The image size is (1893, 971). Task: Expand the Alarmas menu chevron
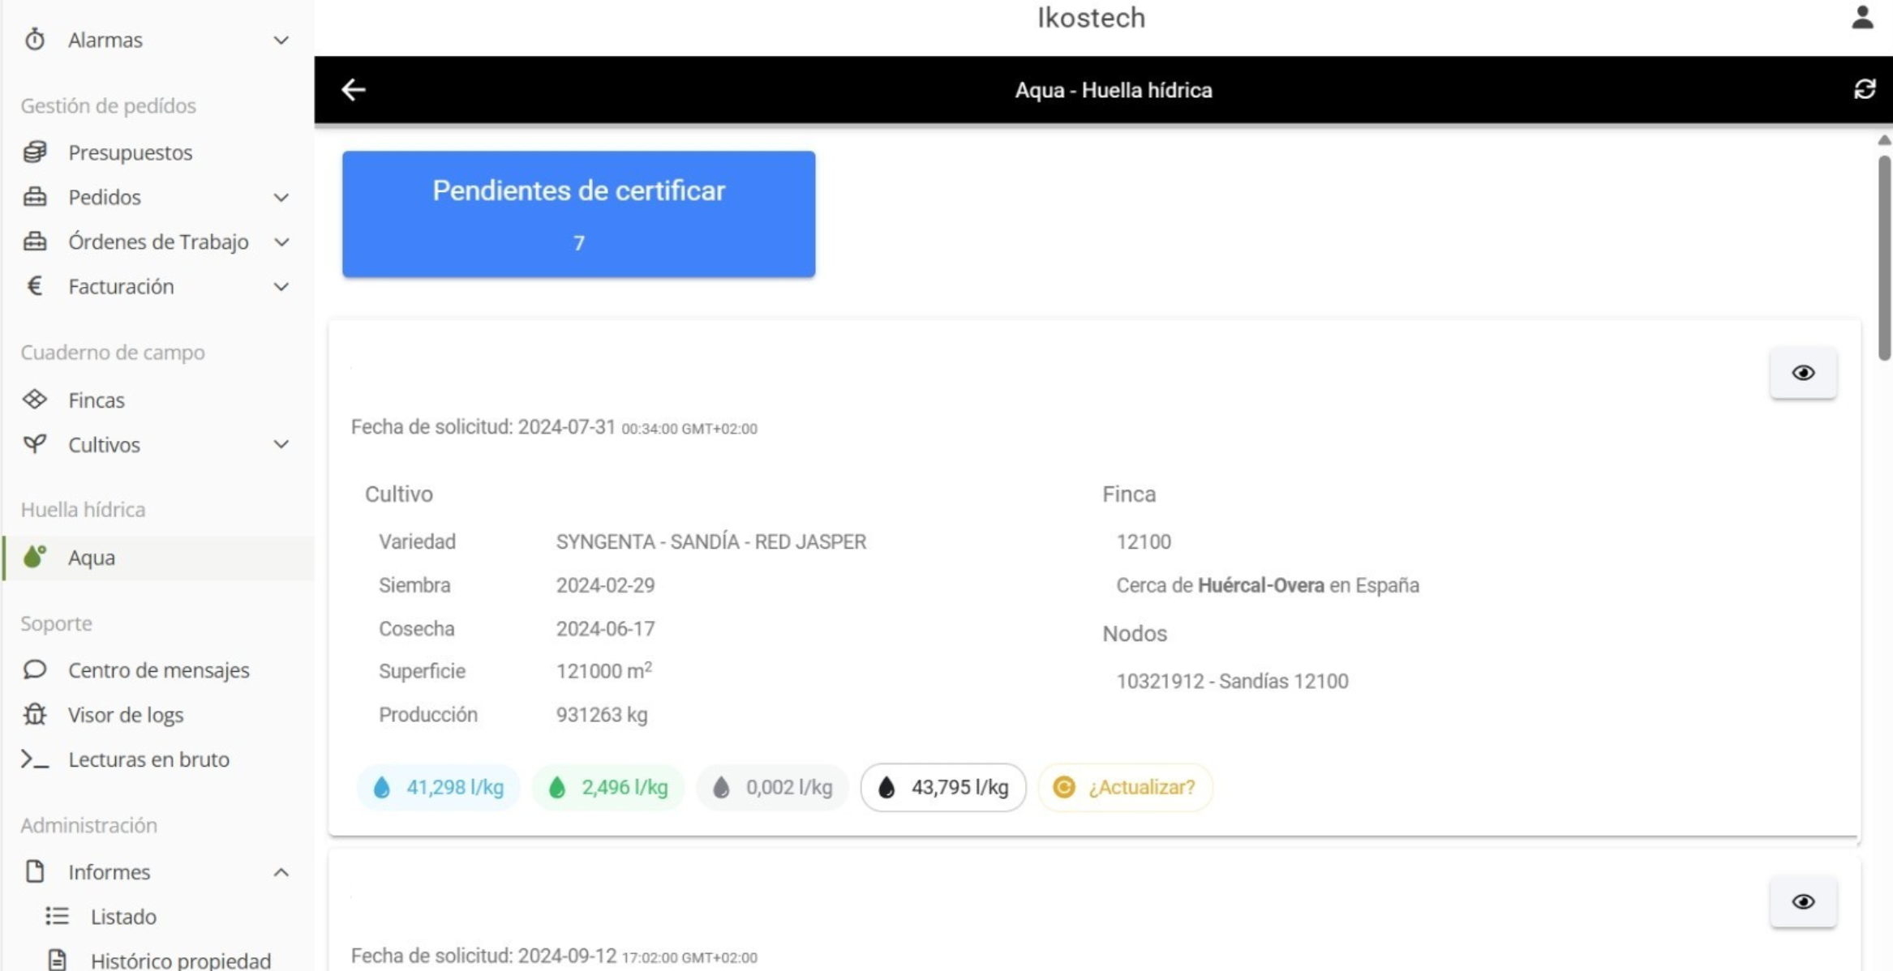[x=281, y=40]
